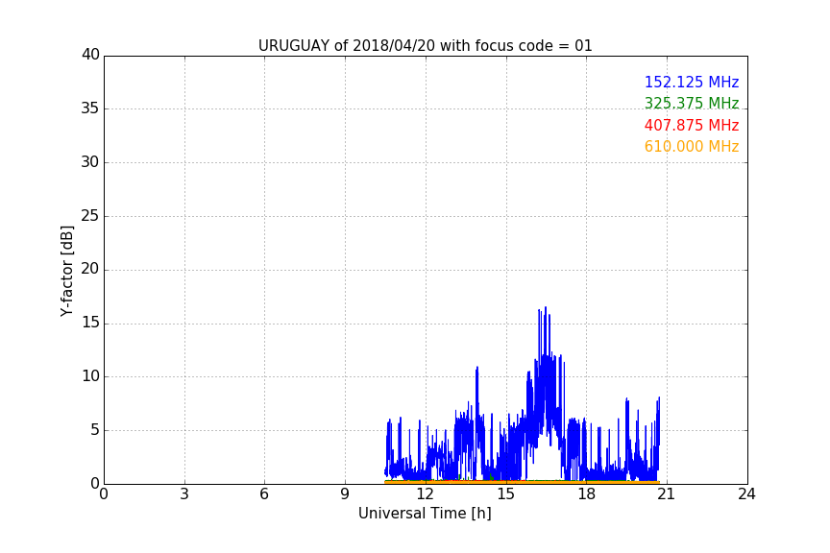Image resolution: width=830 pixels, height=553 pixels.
Task: Click the y-axis tick value 5
Action: pos(95,430)
